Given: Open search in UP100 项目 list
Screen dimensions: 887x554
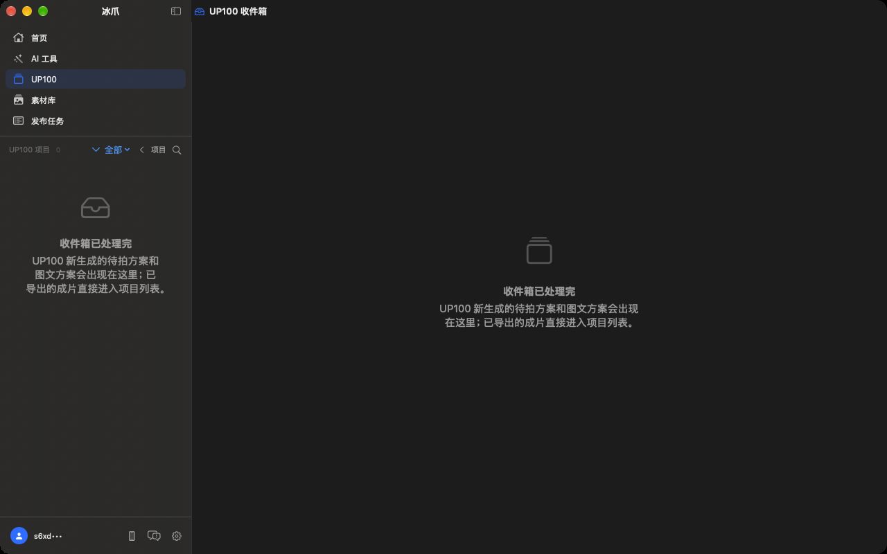Looking at the screenshot, I should pos(177,150).
